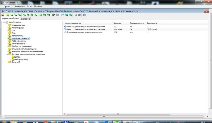
Task: Sort by the Значение column header
Action: click(x=117, y=23)
